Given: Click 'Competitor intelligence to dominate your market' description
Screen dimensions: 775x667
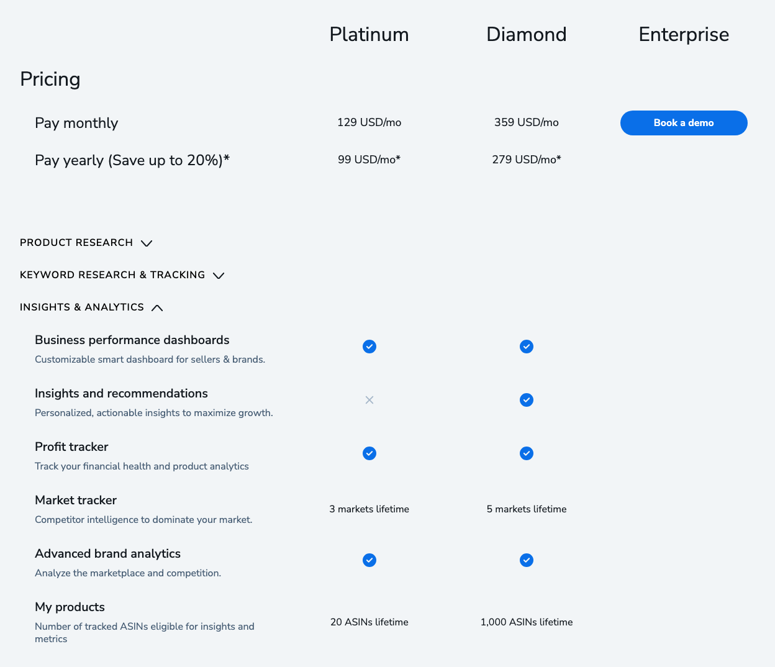Looking at the screenshot, I should 143,520.
